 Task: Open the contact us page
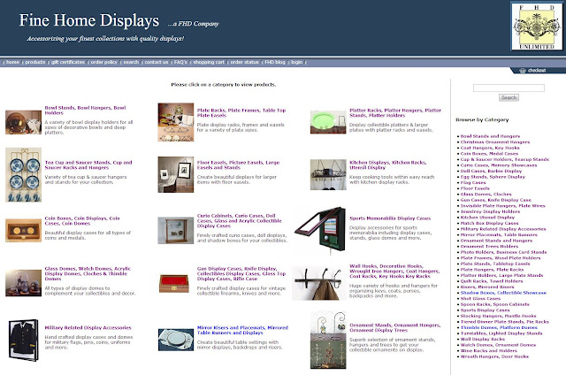157,62
